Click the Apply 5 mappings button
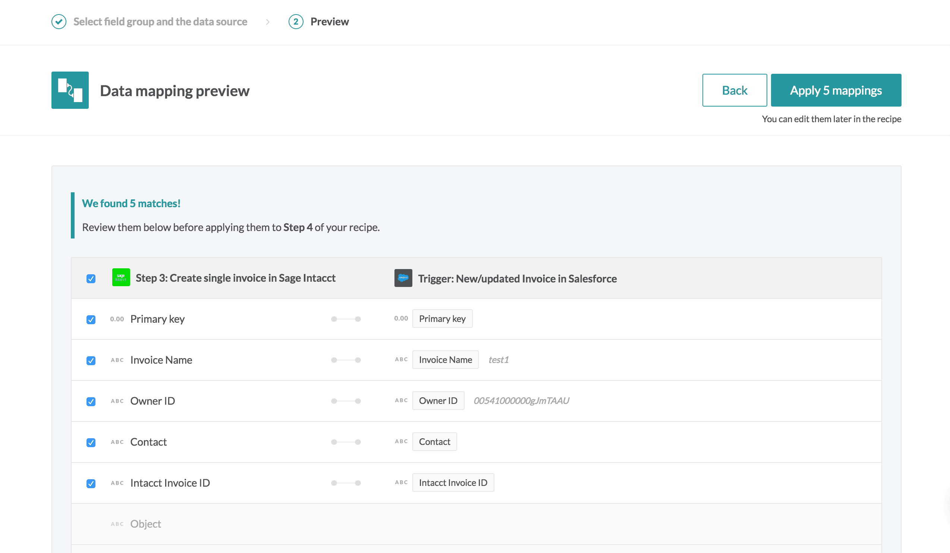The width and height of the screenshot is (950, 553). (836, 91)
